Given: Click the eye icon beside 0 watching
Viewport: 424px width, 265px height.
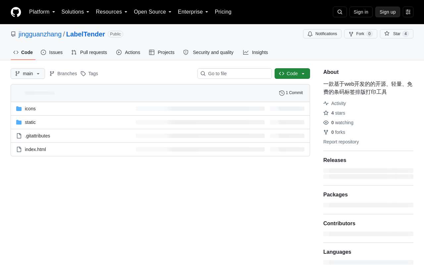Looking at the screenshot, I should pos(326,123).
